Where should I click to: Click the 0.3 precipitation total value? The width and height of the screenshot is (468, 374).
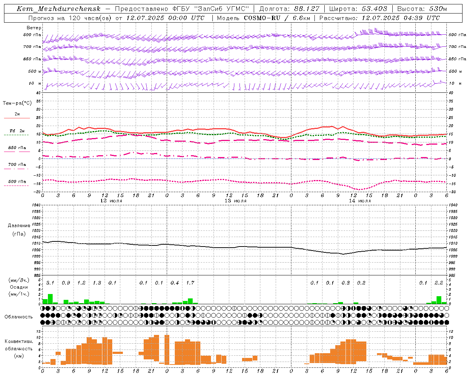coord(346,283)
